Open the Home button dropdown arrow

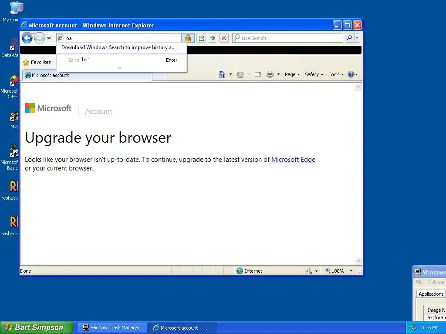(x=231, y=74)
